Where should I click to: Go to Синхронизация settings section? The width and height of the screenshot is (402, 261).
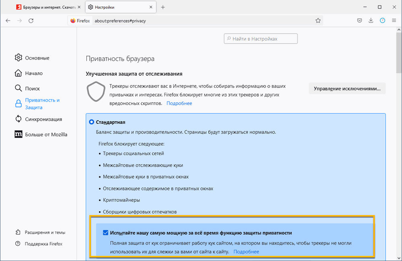[x=43, y=119]
